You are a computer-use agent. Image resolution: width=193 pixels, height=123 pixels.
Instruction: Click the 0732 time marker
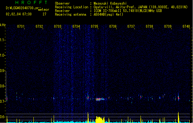coord(39,26)
